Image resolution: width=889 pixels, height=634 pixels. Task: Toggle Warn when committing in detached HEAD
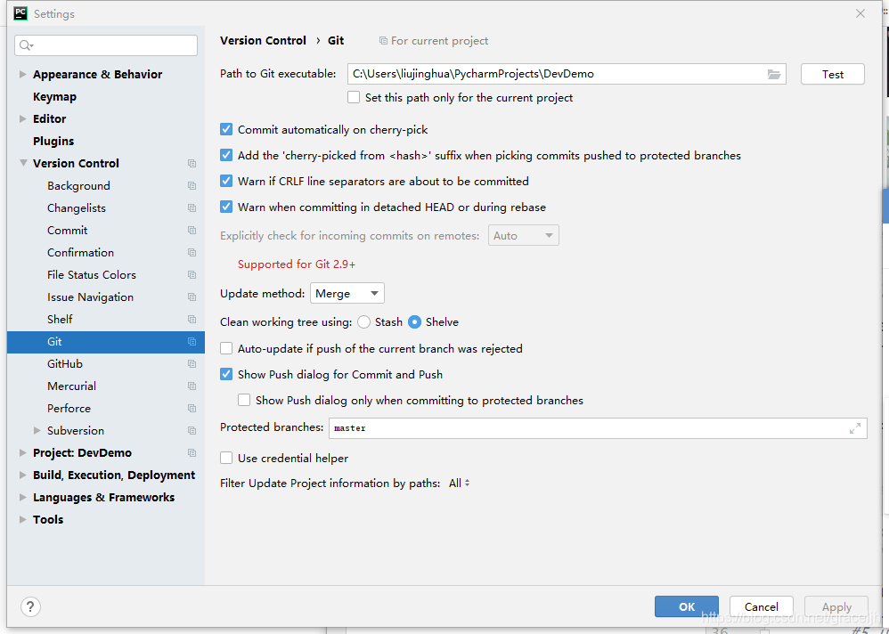(226, 207)
